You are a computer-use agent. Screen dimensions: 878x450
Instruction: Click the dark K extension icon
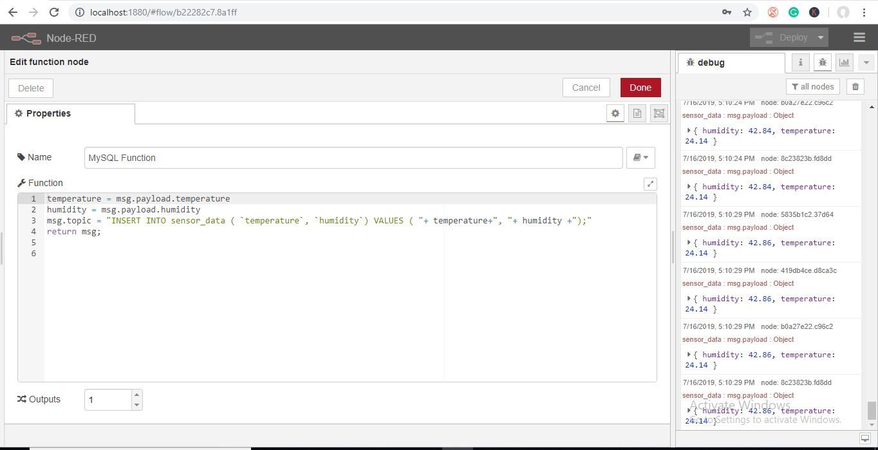pos(814,12)
